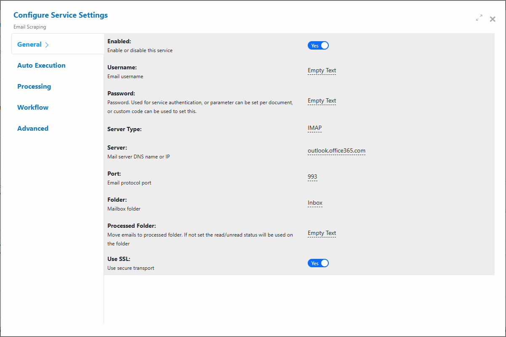
Task: Close the Configure Service Settings dialog
Action: point(493,19)
